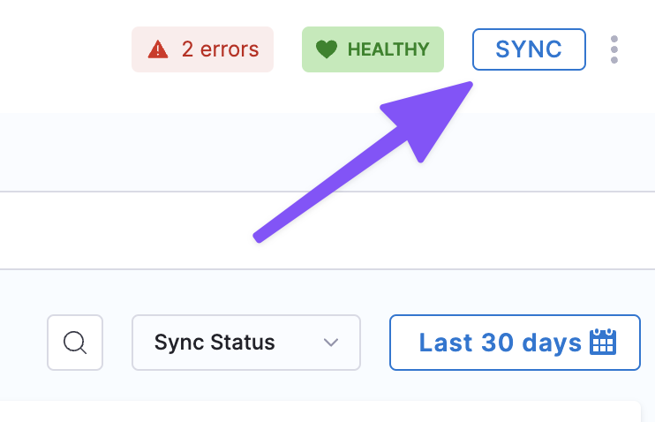Click the "Last 30 days" text
Screen dimensions: 655x422
(x=500, y=342)
